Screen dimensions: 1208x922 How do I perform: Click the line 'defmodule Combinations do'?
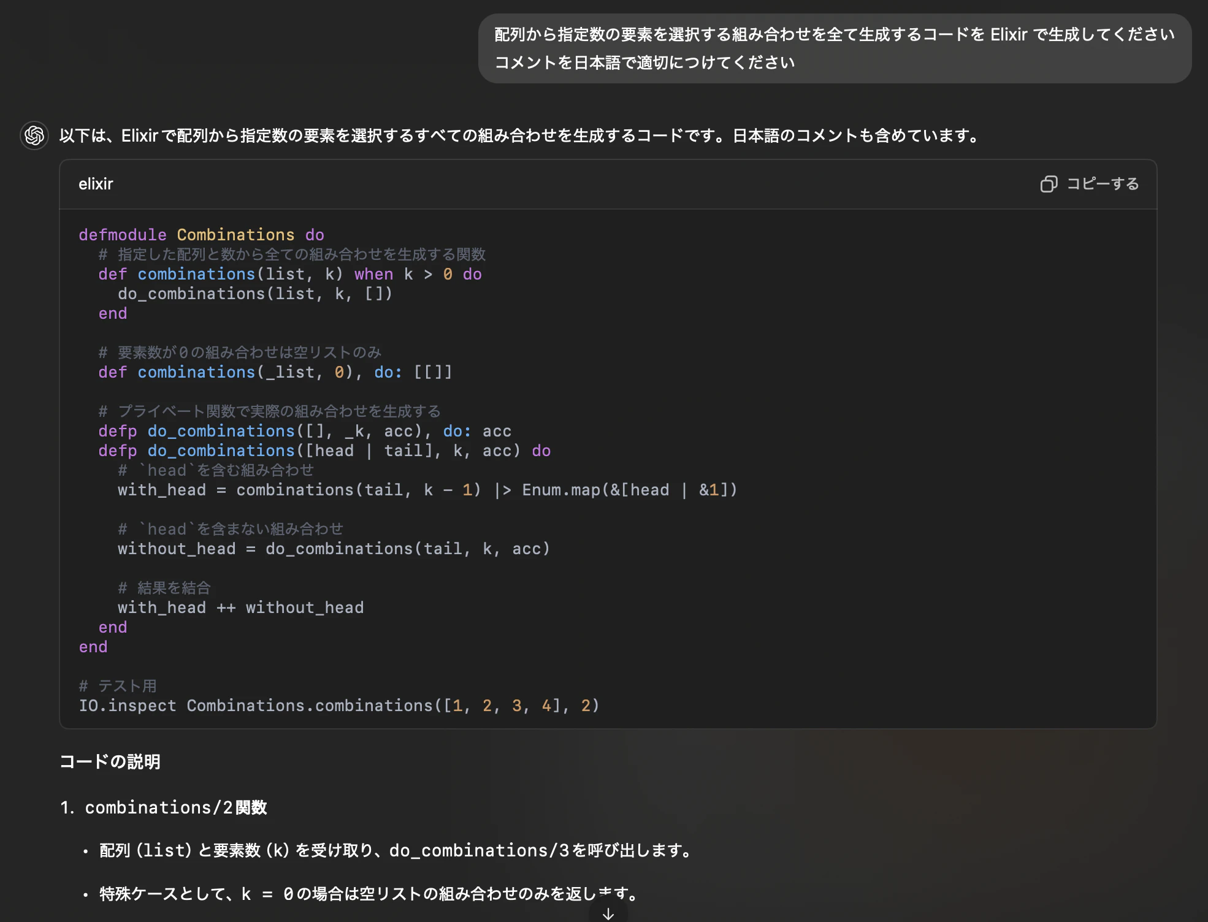click(x=202, y=235)
